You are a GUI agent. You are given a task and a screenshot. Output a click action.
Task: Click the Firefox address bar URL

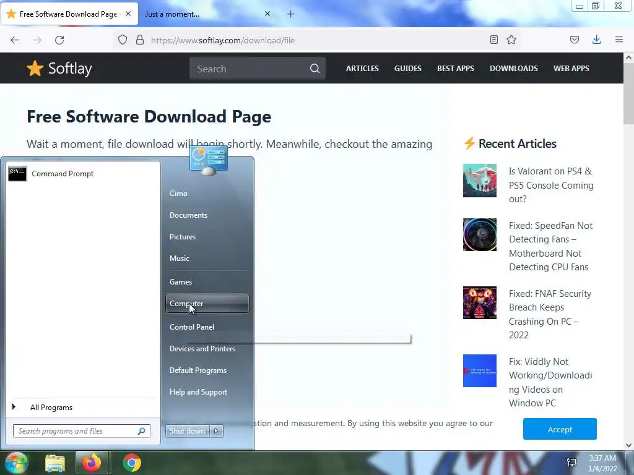click(223, 40)
